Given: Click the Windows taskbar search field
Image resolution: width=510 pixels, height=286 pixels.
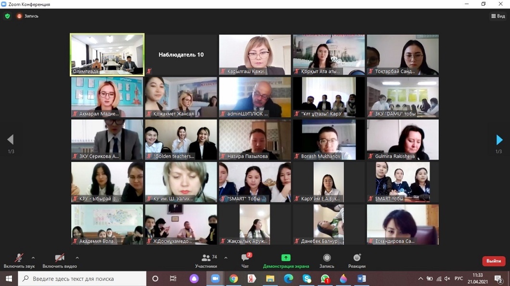Looking at the screenshot, I should 83,279.
